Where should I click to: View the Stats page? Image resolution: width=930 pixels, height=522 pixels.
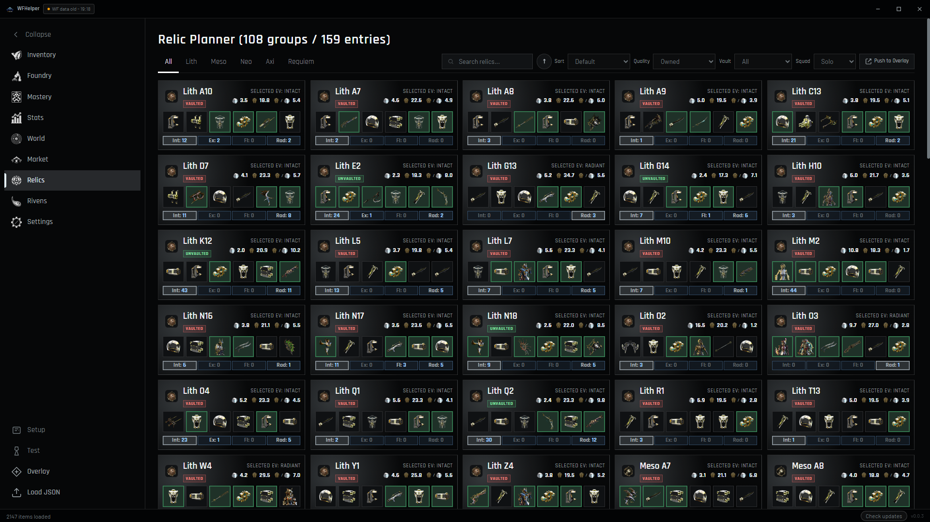click(x=72, y=118)
